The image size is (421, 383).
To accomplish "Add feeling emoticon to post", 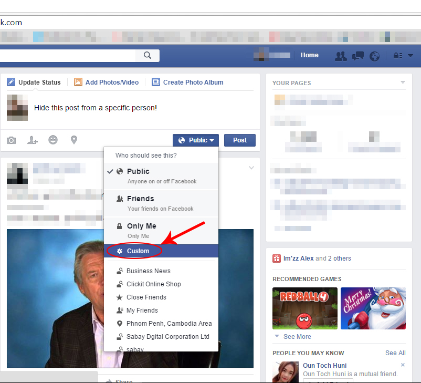I will (x=53, y=140).
